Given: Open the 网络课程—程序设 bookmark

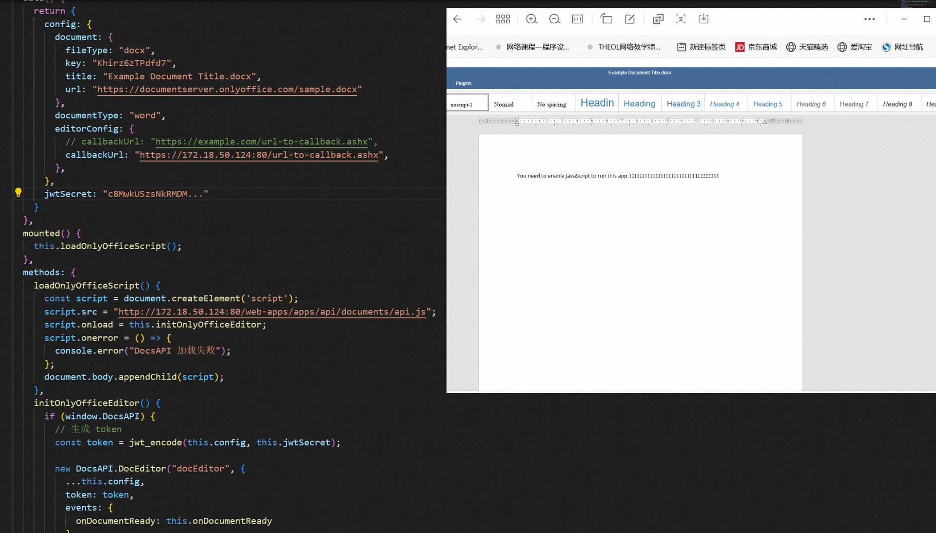Looking at the screenshot, I should tap(532, 47).
